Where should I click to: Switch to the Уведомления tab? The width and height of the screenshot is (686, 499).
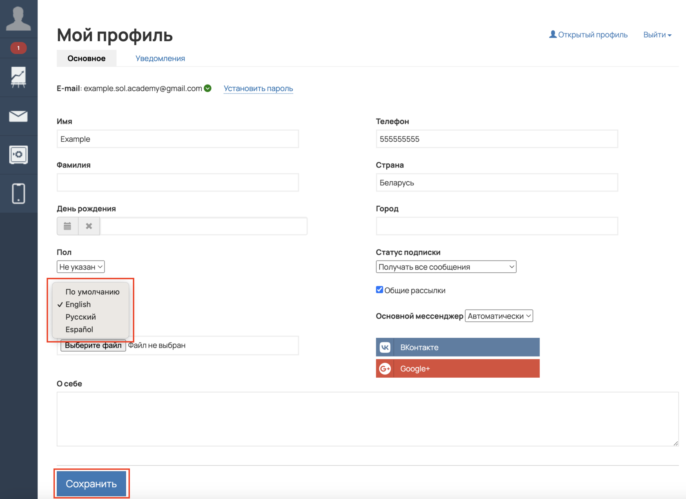[x=160, y=58]
